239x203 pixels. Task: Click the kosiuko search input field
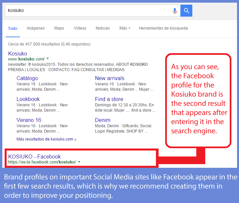pyautogui.click(x=86, y=11)
